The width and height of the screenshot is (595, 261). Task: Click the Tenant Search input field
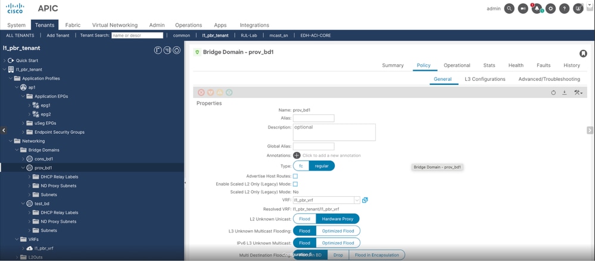click(137, 35)
